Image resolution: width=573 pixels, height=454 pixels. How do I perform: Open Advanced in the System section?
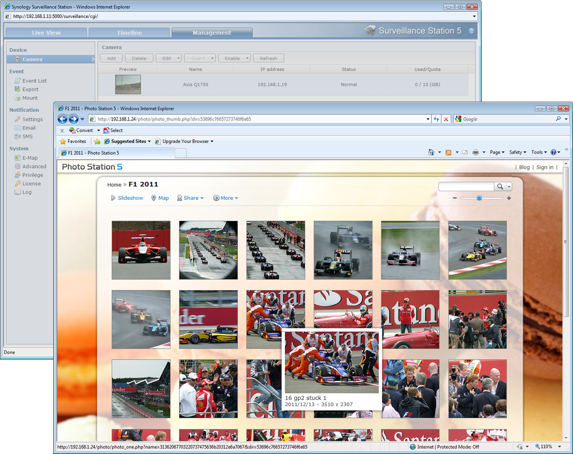click(x=30, y=167)
